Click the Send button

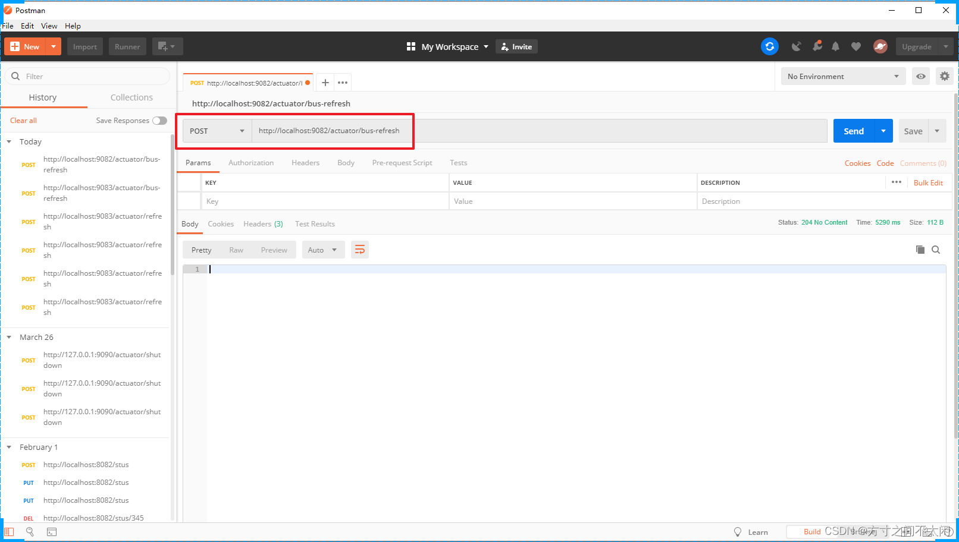pyautogui.click(x=854, y=131)
